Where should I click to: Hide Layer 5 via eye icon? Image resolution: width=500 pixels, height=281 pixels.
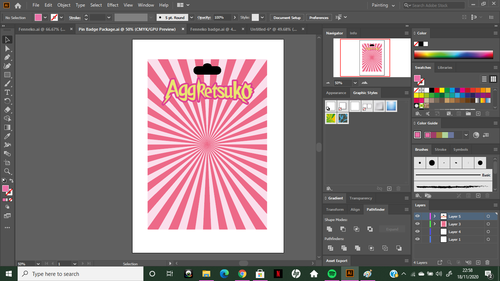pyautogui.click(x=417, y=216)
